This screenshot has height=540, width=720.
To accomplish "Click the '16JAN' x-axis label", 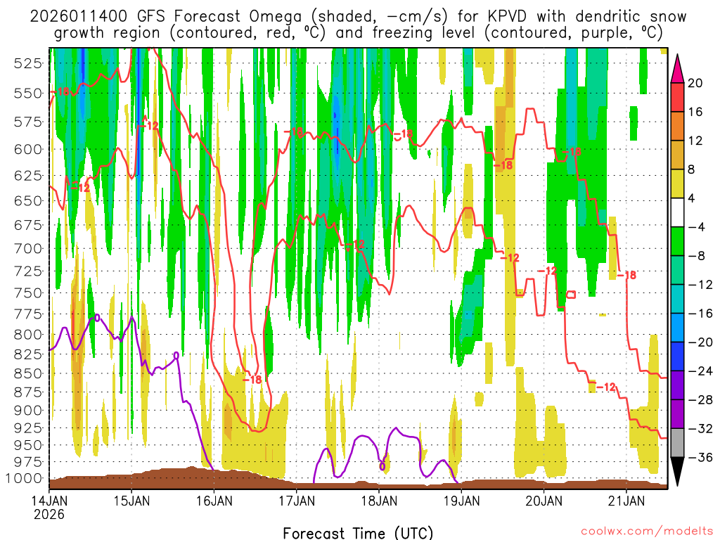I will click(214, 501).
